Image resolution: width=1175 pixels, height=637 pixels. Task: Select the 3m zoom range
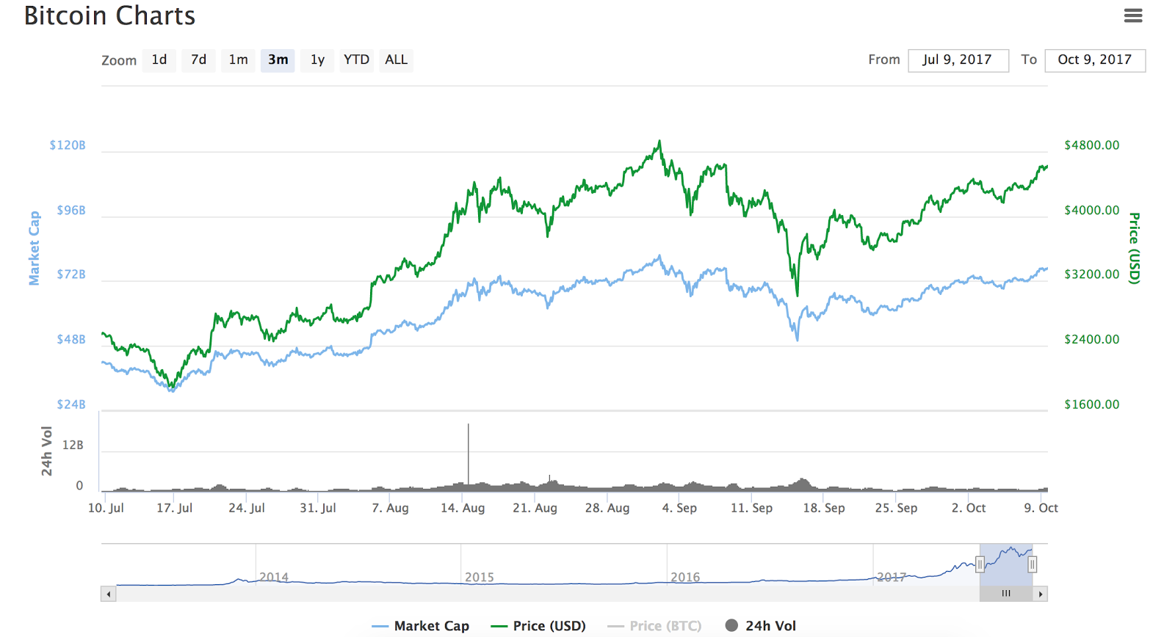coord(278,60)
